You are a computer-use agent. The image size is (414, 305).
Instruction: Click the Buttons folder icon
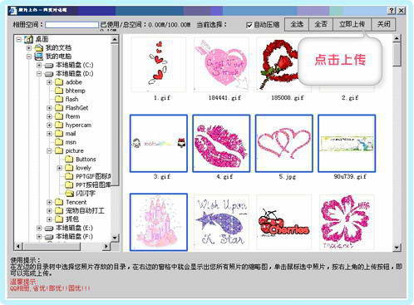coord(69,160)
